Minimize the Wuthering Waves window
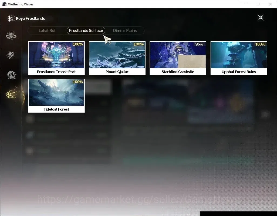This screenshot has width=277, height=216. pyautogui.click(x=246, y=4)
